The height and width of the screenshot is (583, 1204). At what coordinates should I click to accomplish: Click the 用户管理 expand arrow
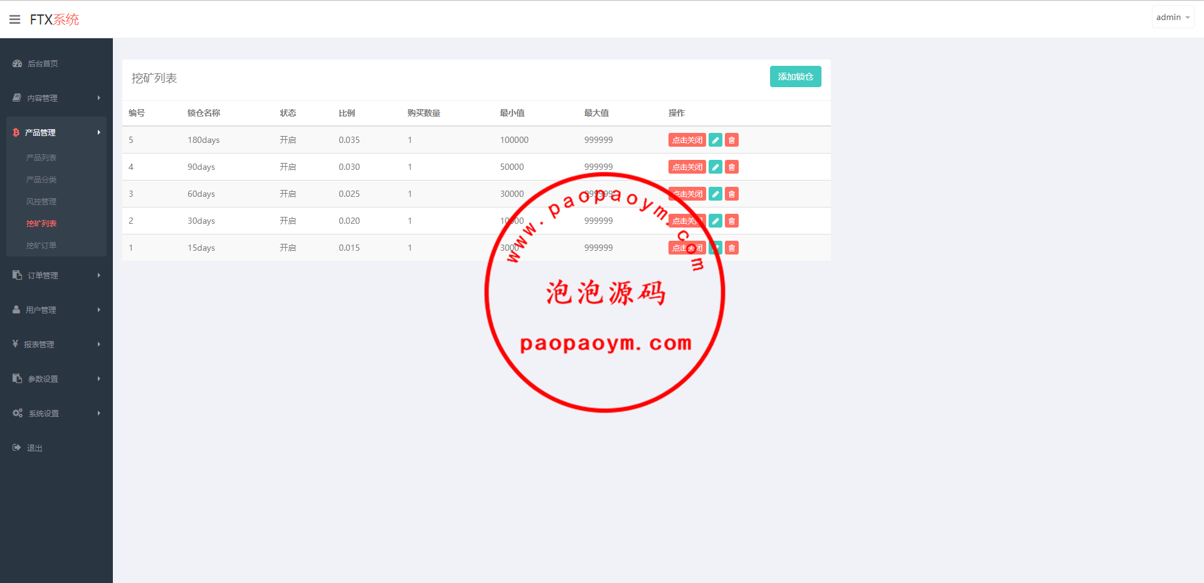click(x=98, y=310)
